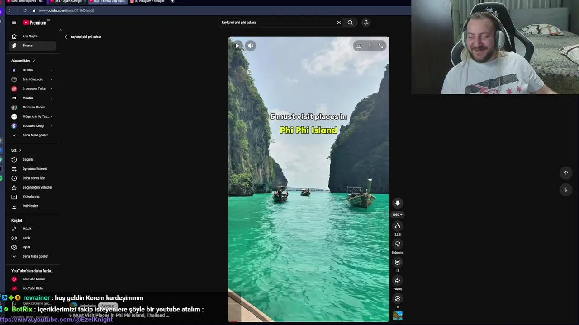Click back arrow beside tayland phi phi adası
579x325 pixels.
[x=66, y=37]
